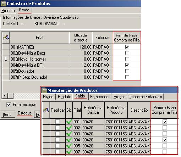Open Produto tab in Manutenção de Produtos
181x157 pixels.
pos(65,97)
